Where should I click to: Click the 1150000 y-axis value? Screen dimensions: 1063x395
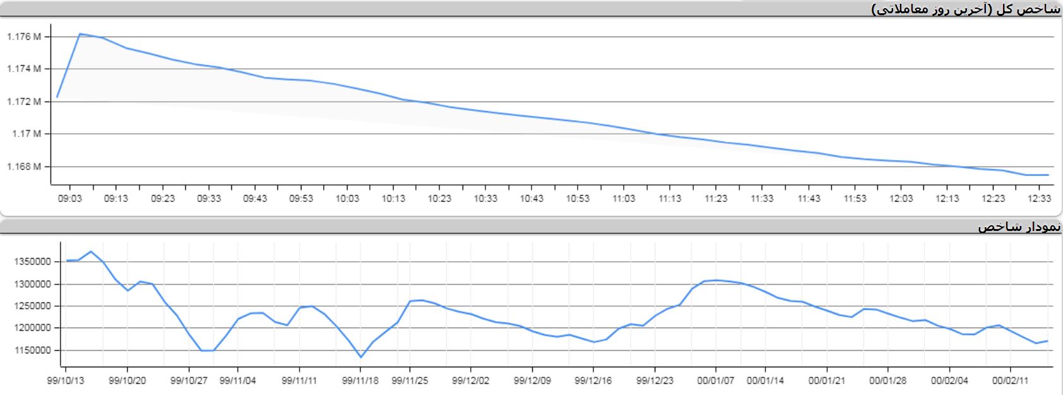click(32, 350)
